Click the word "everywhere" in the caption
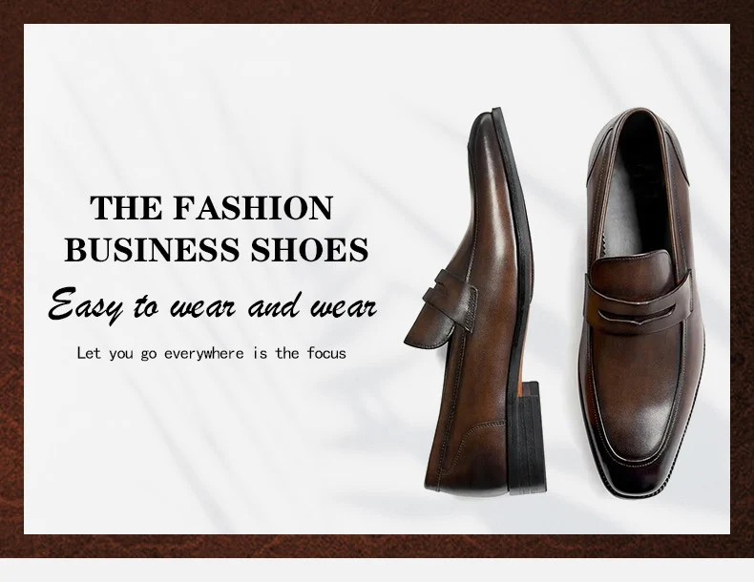Screen dimensions: 754x582 tap(204, 354)
